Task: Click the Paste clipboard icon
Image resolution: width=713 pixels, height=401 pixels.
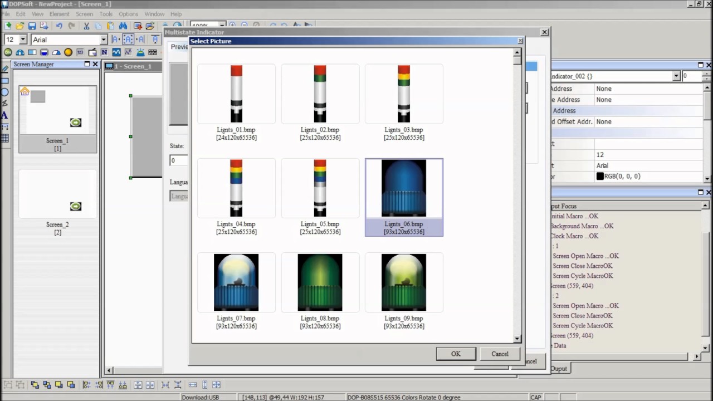Action: click(110, 26)
